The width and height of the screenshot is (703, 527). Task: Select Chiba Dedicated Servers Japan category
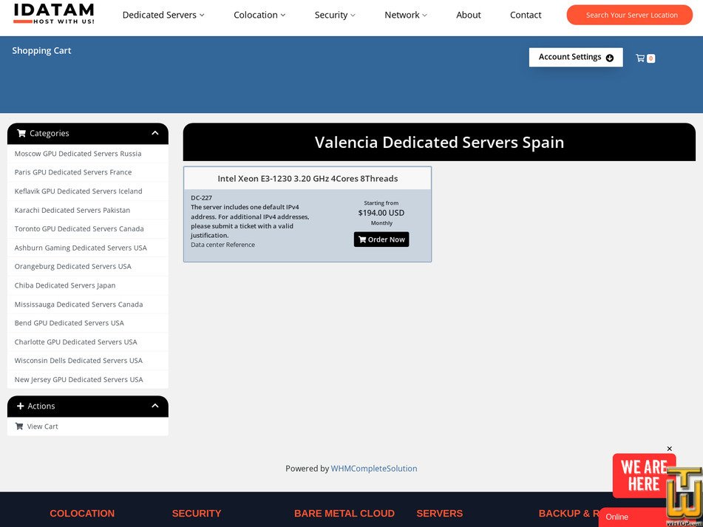tap(65, 285)
